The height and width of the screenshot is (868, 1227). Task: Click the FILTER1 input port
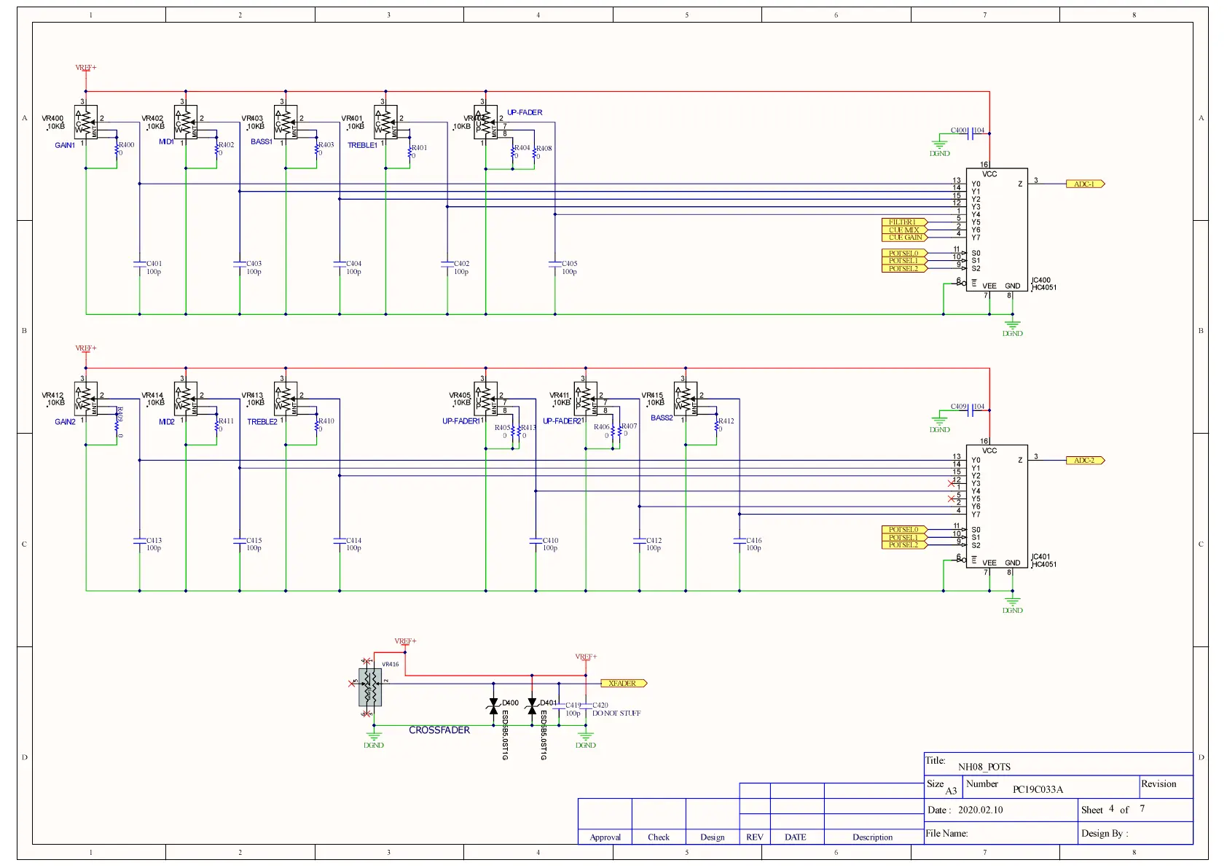pos(904,222)
